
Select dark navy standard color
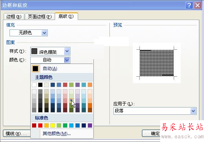pyautogui.click(x=84, y=125)
